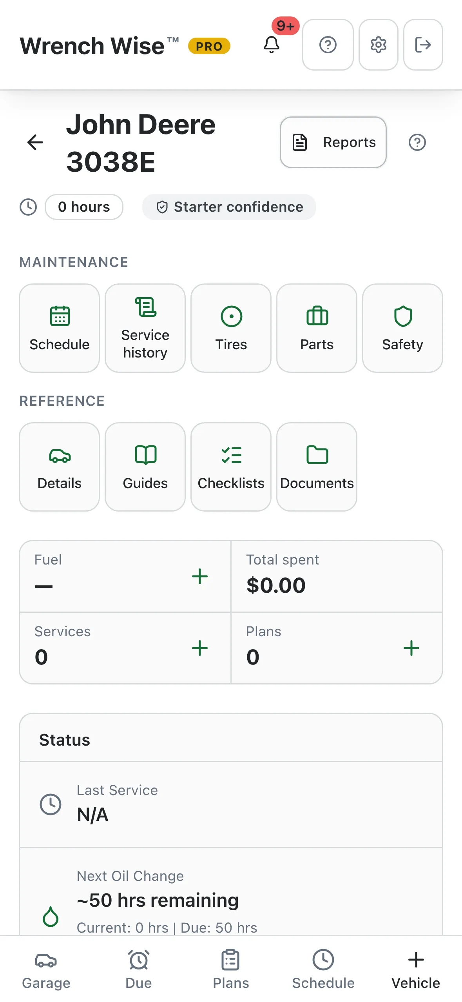
Task: Click the Services count value 0
Action: [41, 657]
